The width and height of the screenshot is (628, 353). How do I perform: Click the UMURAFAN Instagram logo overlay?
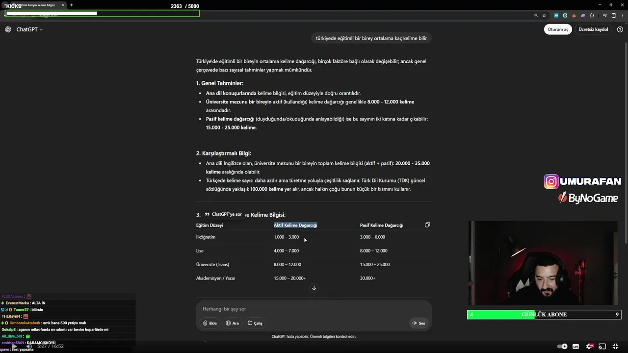tap(582, 181)
